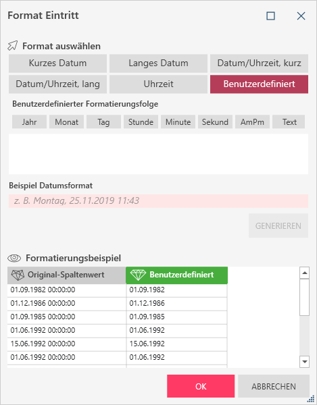Insert the Text format token
The image size is (317, 405).
[x=289, y=122]
